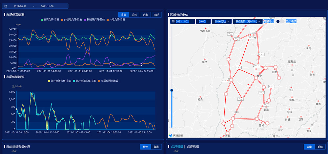Image resolution: width=328 pixels, height=154 pixels.
Task: Toggle the 新能源负荷-日前 legend series
Action: [94, 19]
